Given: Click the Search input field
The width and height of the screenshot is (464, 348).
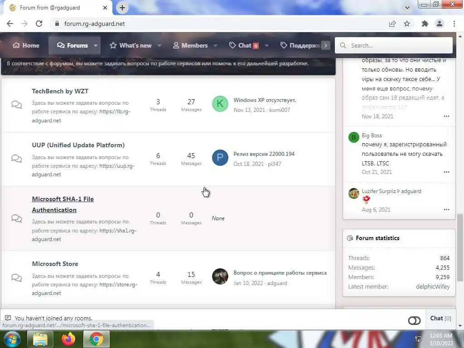Looking at the screenshot, I should tap(394, 45).
